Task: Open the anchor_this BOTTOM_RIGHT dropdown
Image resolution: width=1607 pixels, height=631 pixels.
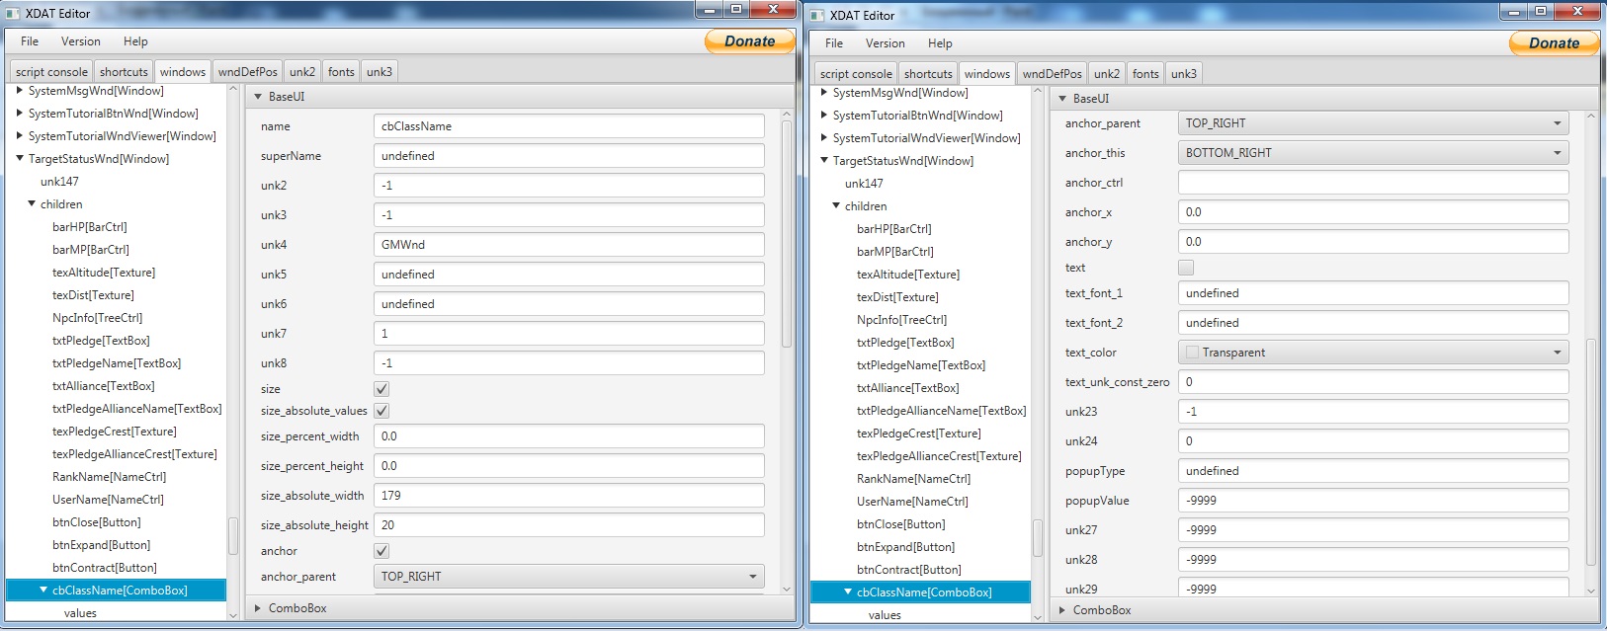Action: 1373,153
